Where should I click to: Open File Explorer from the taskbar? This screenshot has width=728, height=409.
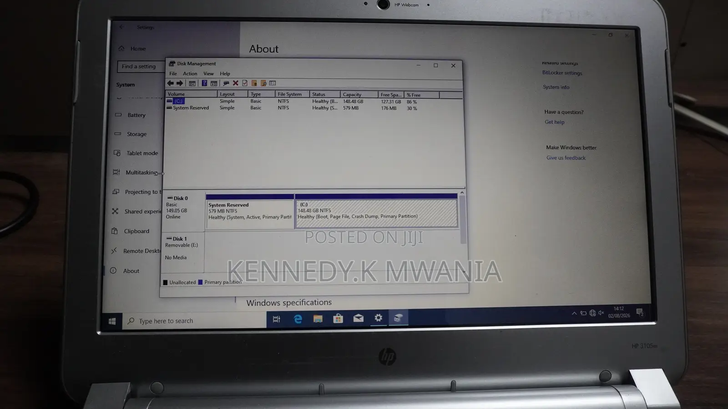point(318,319)
